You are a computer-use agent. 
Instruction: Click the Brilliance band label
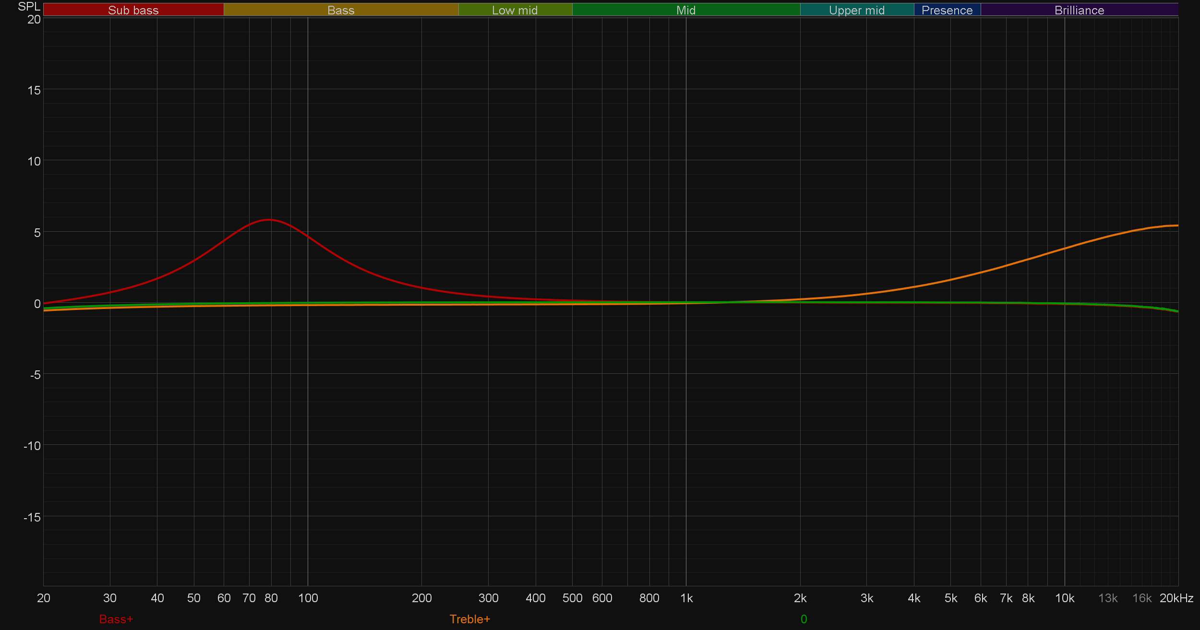pyautogui.click(x=1079, y=10)
